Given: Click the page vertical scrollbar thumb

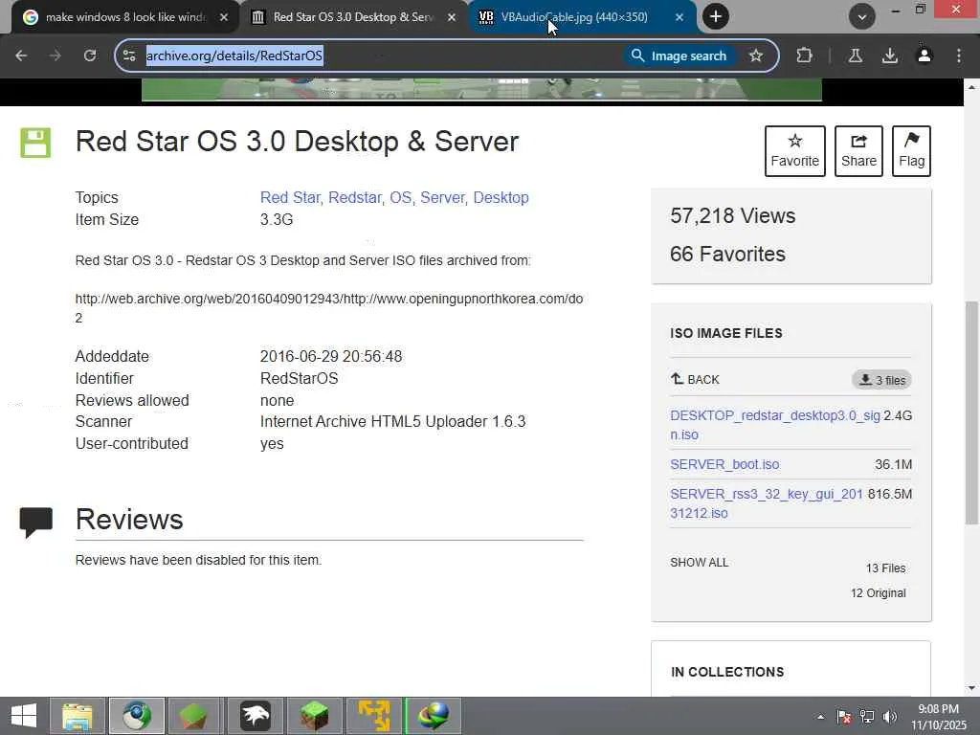Looking at the screenshot, I should [x=971, y=412].
